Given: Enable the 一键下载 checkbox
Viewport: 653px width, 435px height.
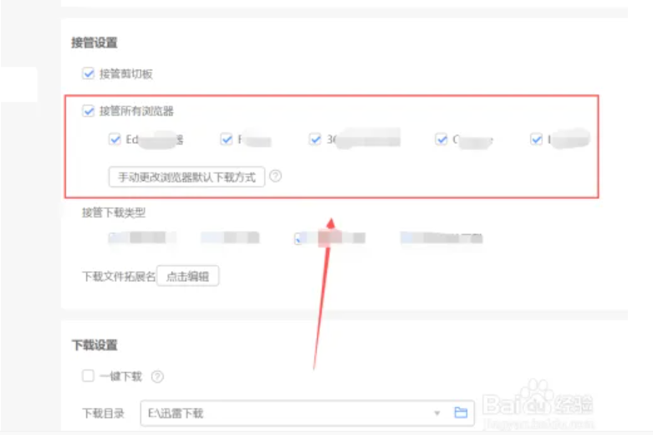Looking at the screenshot, I should [89, 376].
